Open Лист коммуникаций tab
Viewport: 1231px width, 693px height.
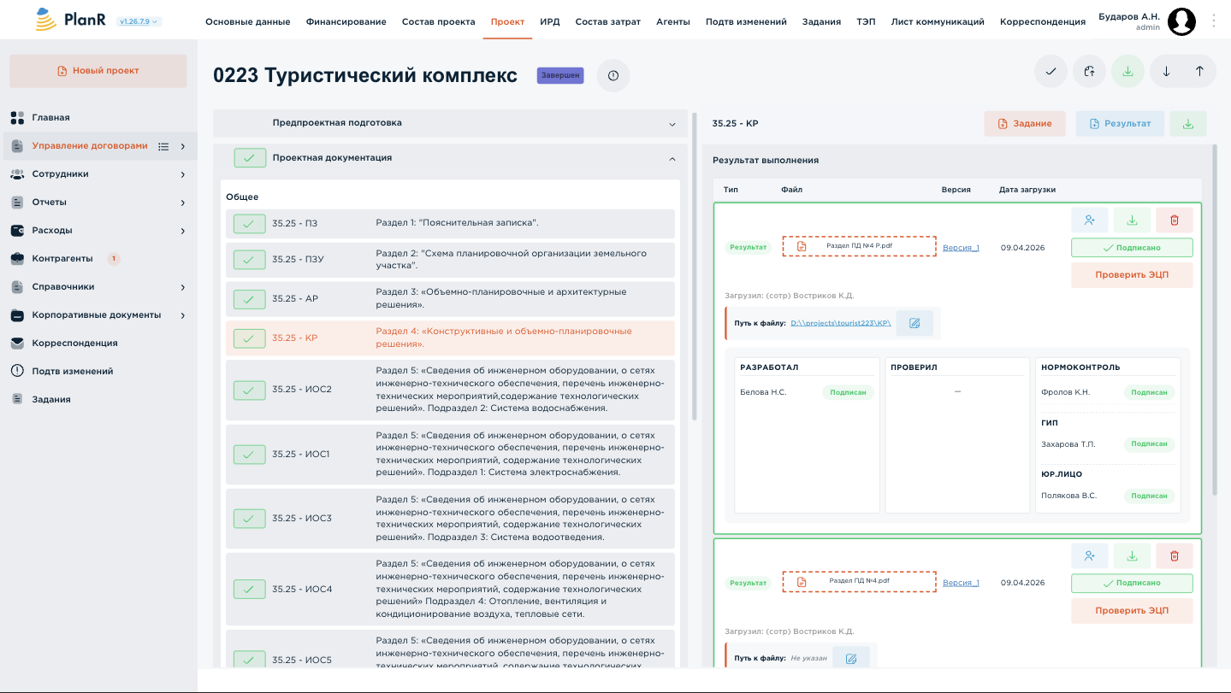[938, 21]
